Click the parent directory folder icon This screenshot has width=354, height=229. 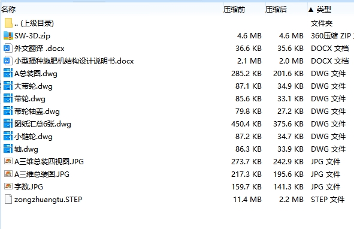coord(8,23)
